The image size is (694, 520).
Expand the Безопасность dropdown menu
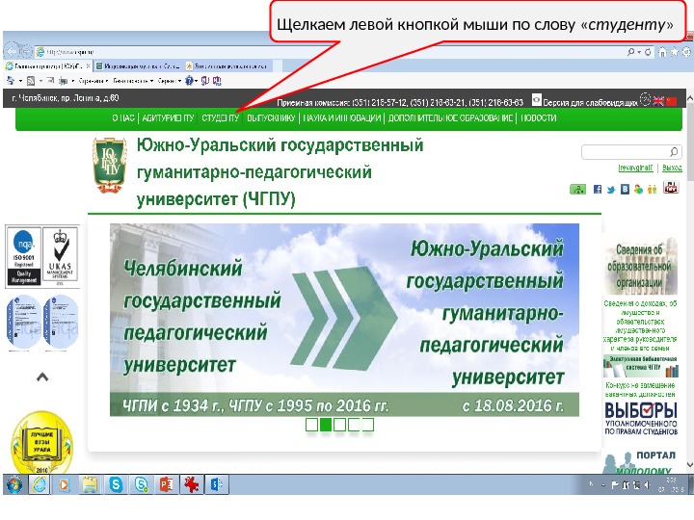(133, 81)
